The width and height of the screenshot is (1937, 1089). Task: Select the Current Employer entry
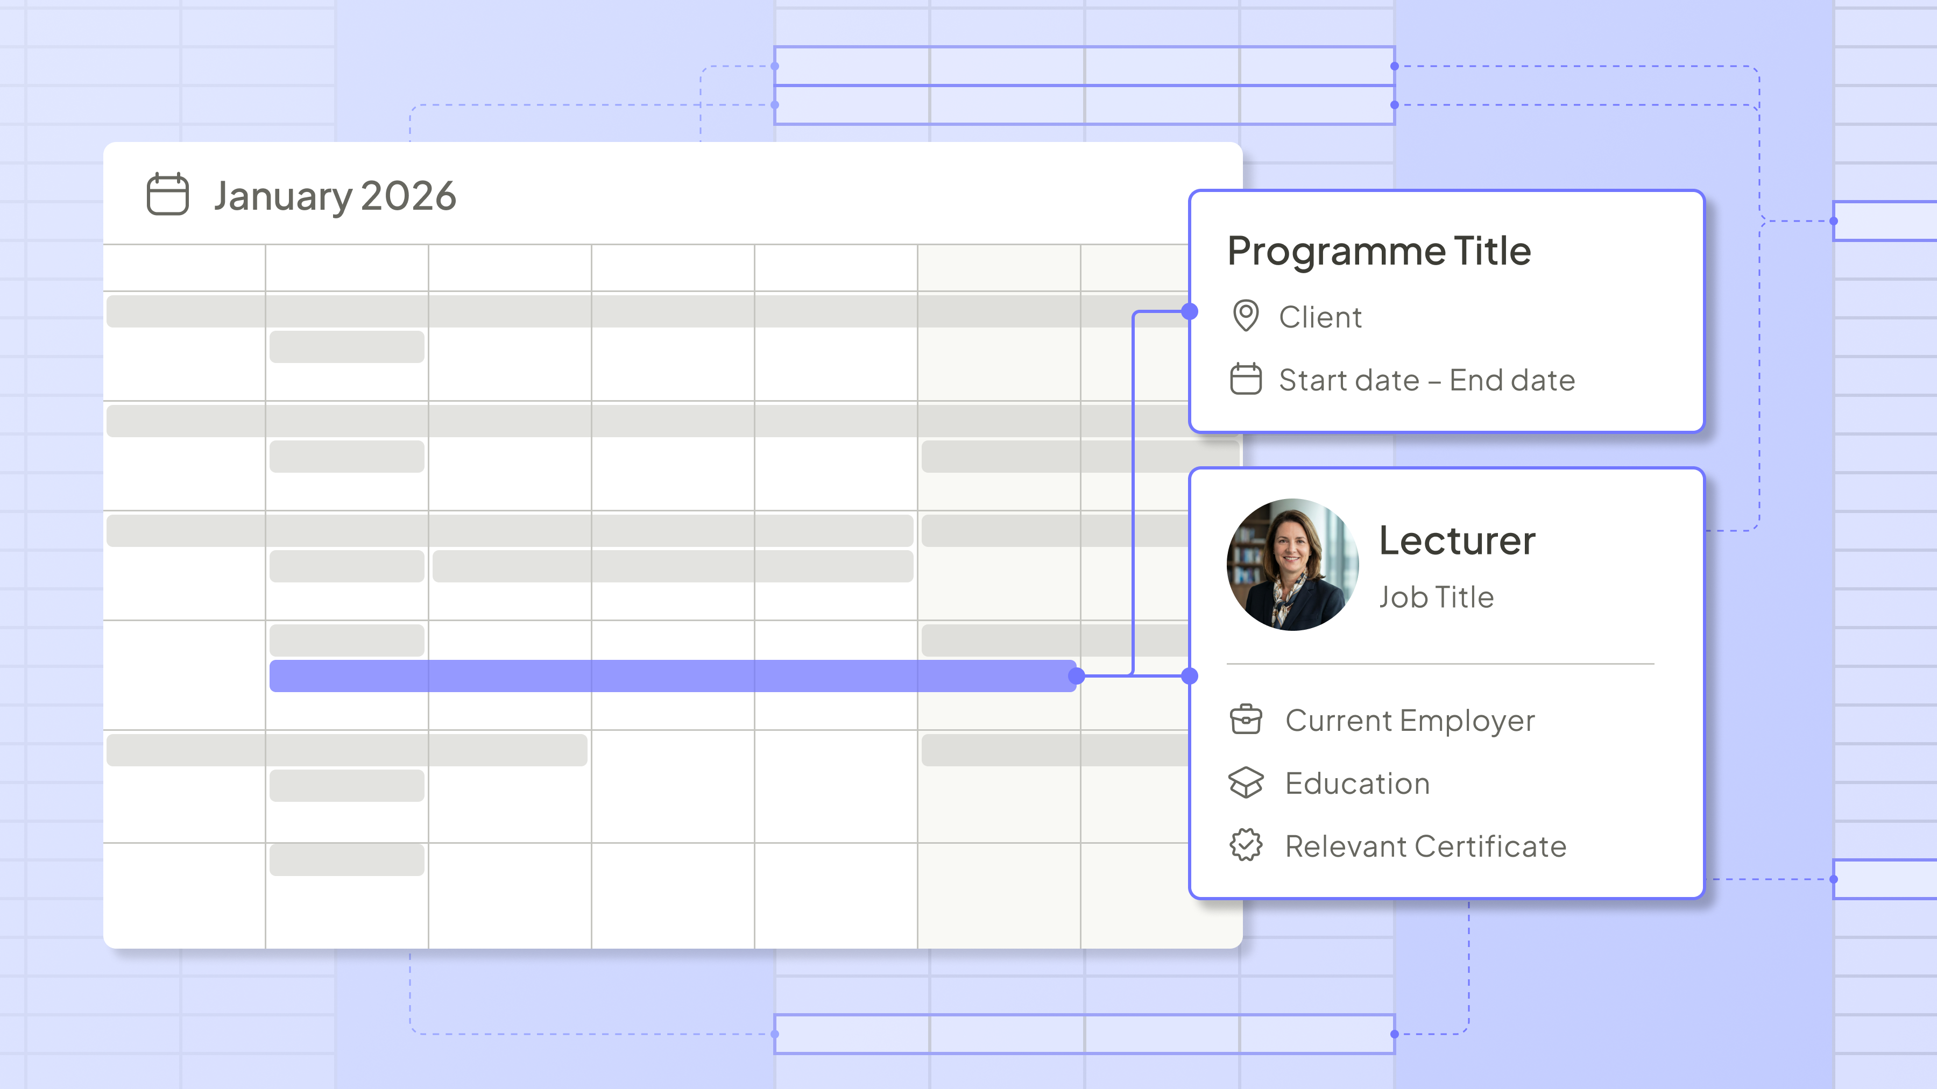pyautogui.click(x=1409, y=721)
